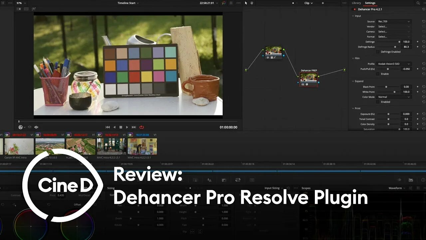This screenshot has width=426, height=240.
Task: Jump to last frame button
Action: 134,127
